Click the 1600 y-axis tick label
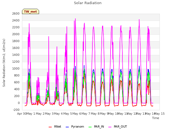 [16, 48]
